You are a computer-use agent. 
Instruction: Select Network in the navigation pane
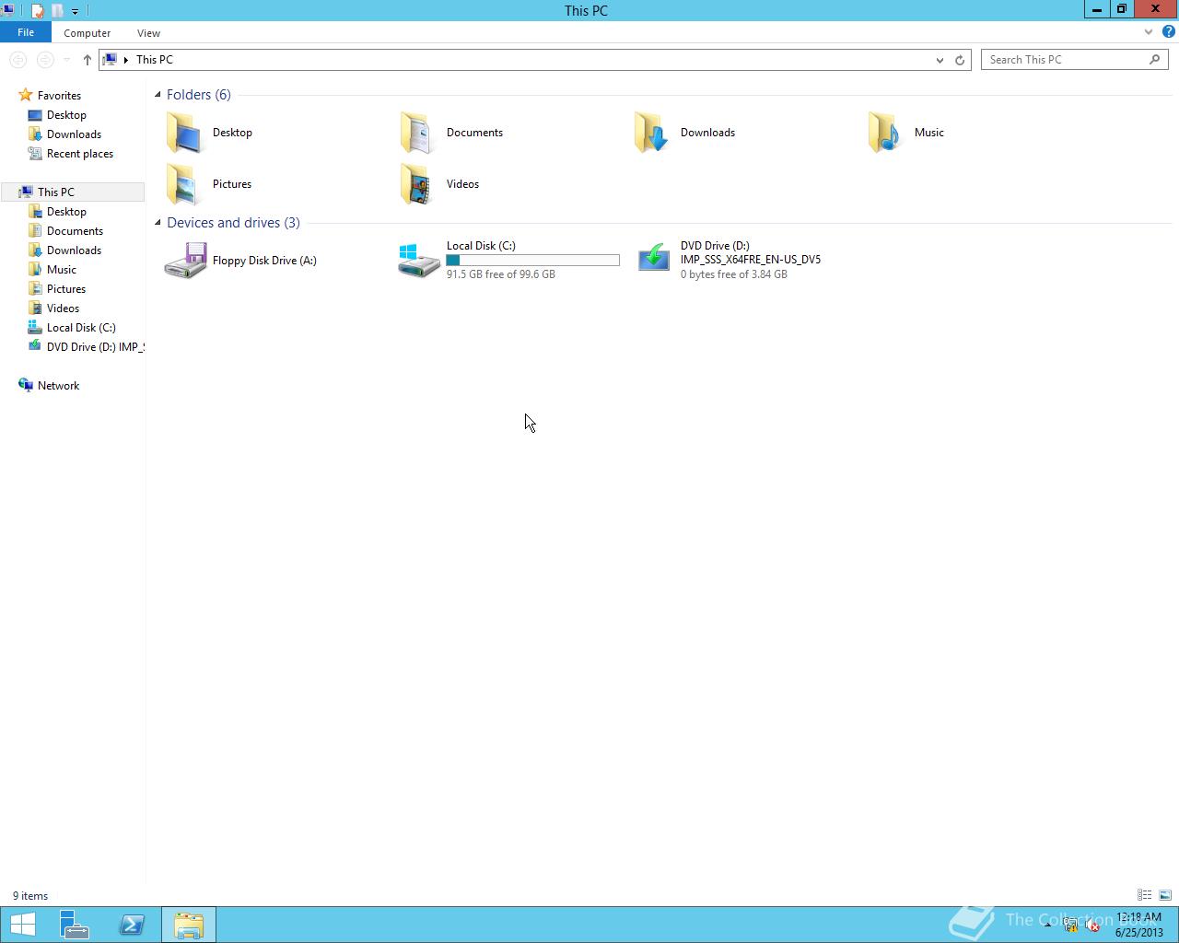coord(58,386)
